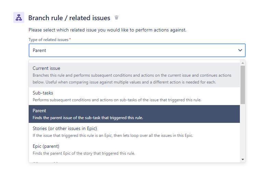The width and height of the screenshot is (273, 192).
Task: Click the empty scrollbar track below the thumb
Action: coord(243,130)
